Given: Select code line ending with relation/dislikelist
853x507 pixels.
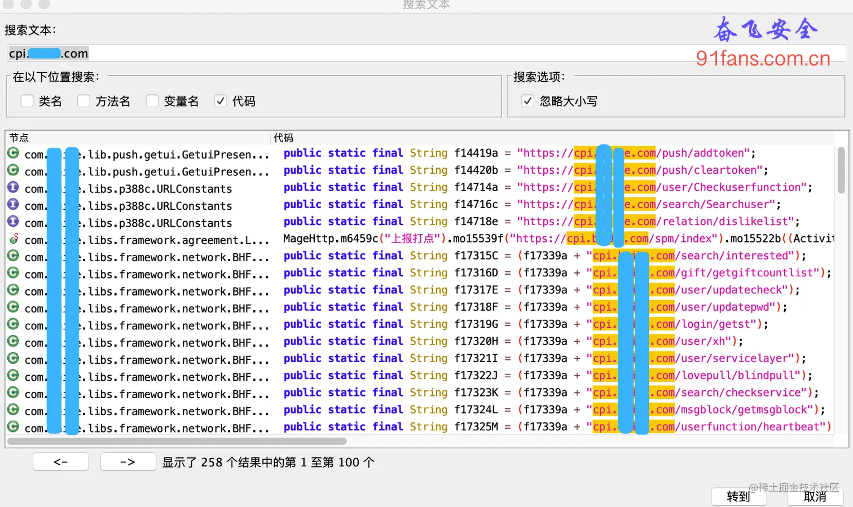Looking at the screenshot, I should tap(542, 221).
